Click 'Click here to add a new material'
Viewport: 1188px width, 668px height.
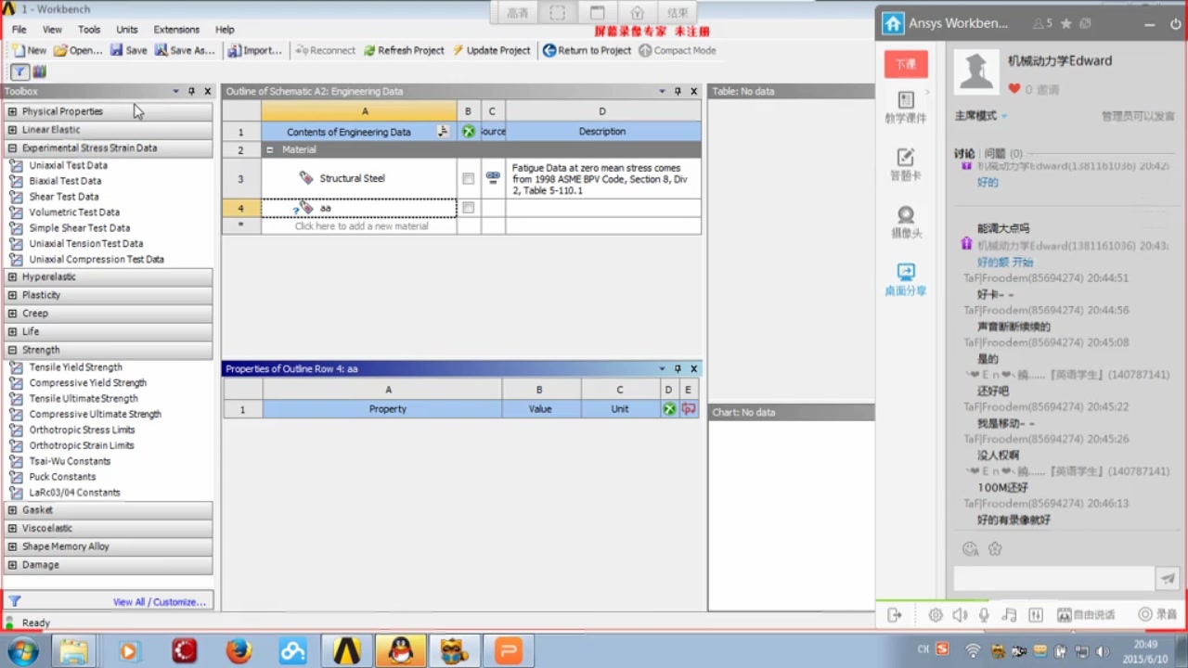coord(360,225)
